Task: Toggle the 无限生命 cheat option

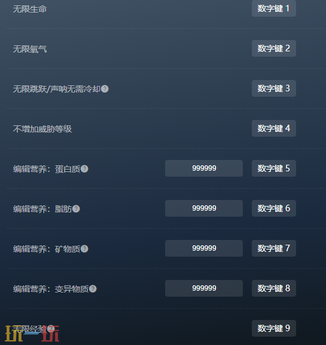Action: tap(30, 9)
